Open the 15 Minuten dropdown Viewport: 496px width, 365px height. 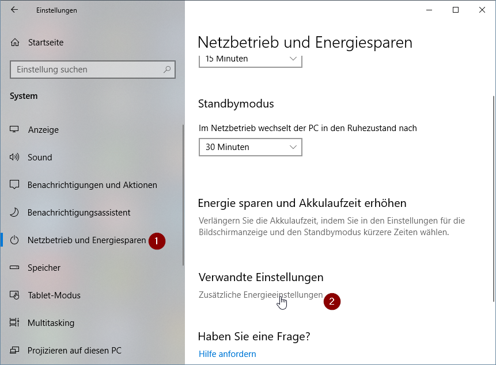pos(250,62)
